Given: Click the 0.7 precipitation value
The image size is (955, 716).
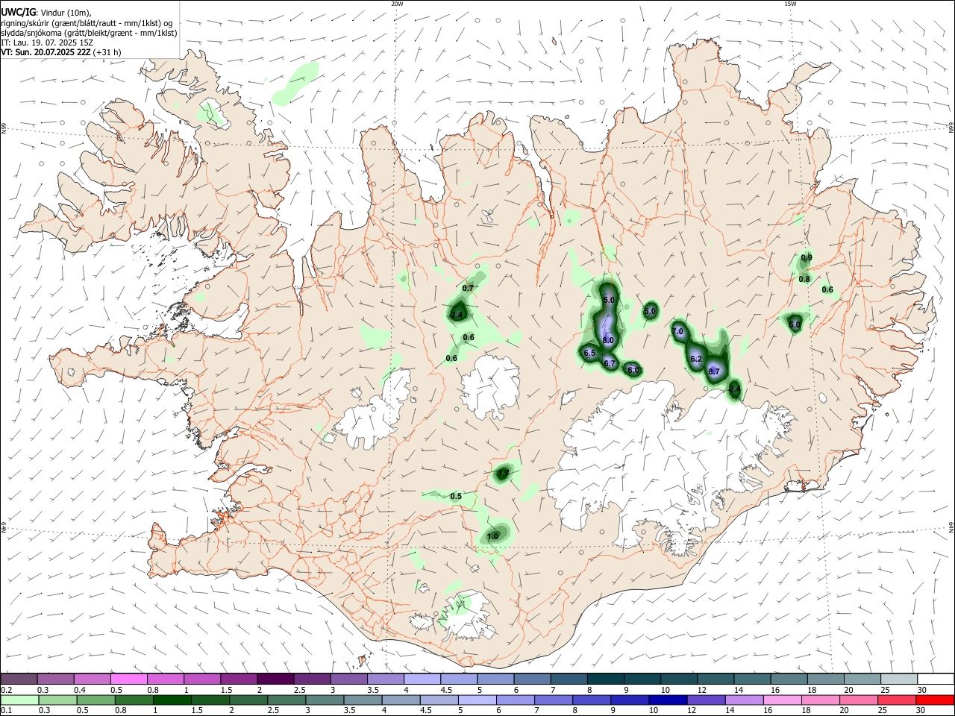Looking at the screenshot, I should (x=469, y=288).
